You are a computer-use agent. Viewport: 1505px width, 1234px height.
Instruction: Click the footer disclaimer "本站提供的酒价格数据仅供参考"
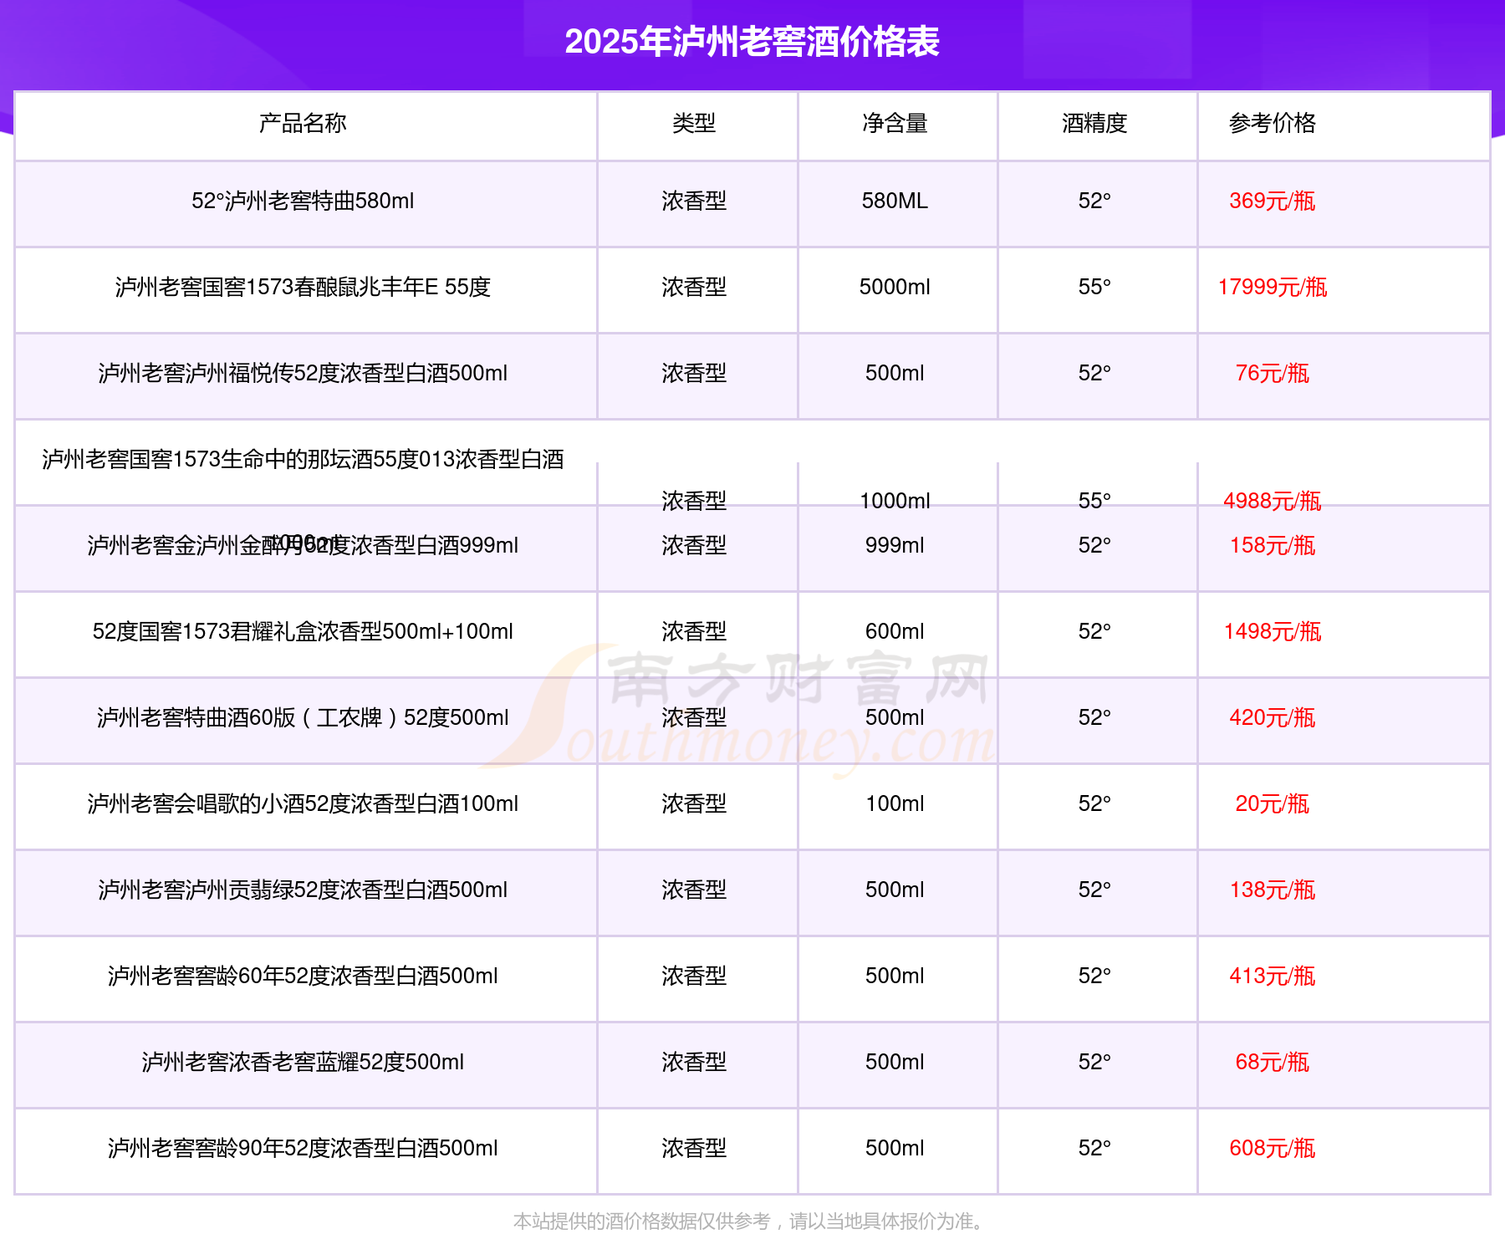point(641,1221)
